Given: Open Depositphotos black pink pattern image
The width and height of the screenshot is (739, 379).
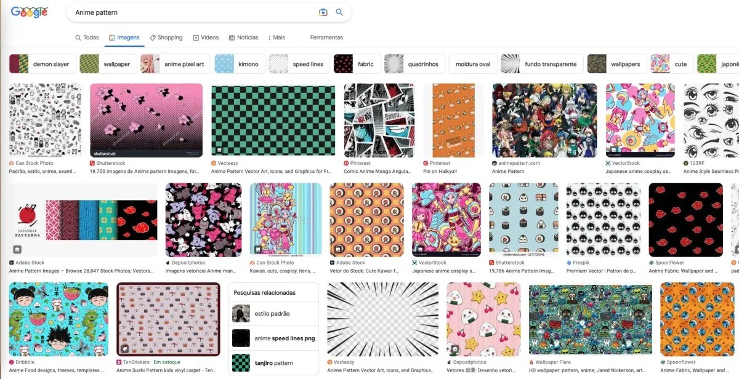Looking at the screenshot, I should click(203, 220).
